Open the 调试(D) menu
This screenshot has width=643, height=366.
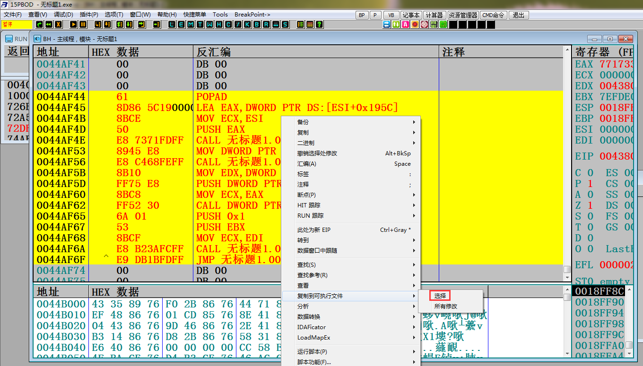(x=63, y=15)
